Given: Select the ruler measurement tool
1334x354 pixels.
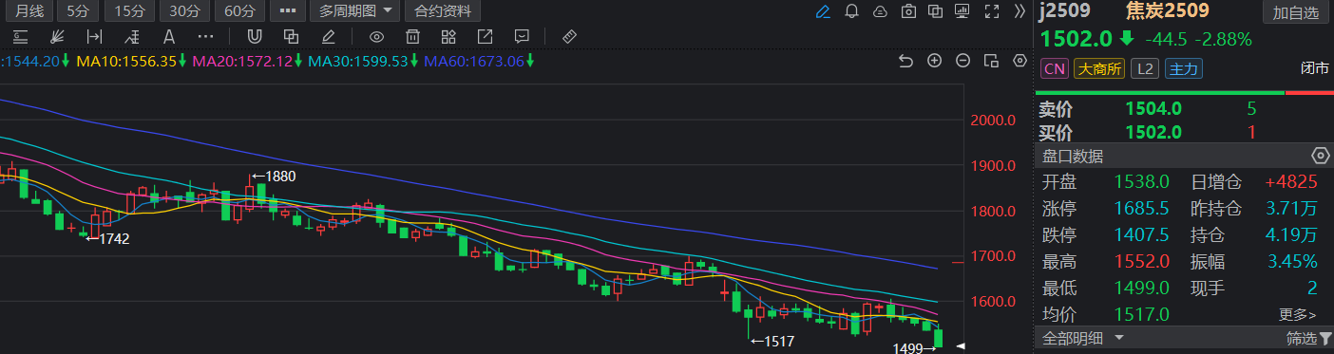Looking at the screenshot, I should click(570, 37).
